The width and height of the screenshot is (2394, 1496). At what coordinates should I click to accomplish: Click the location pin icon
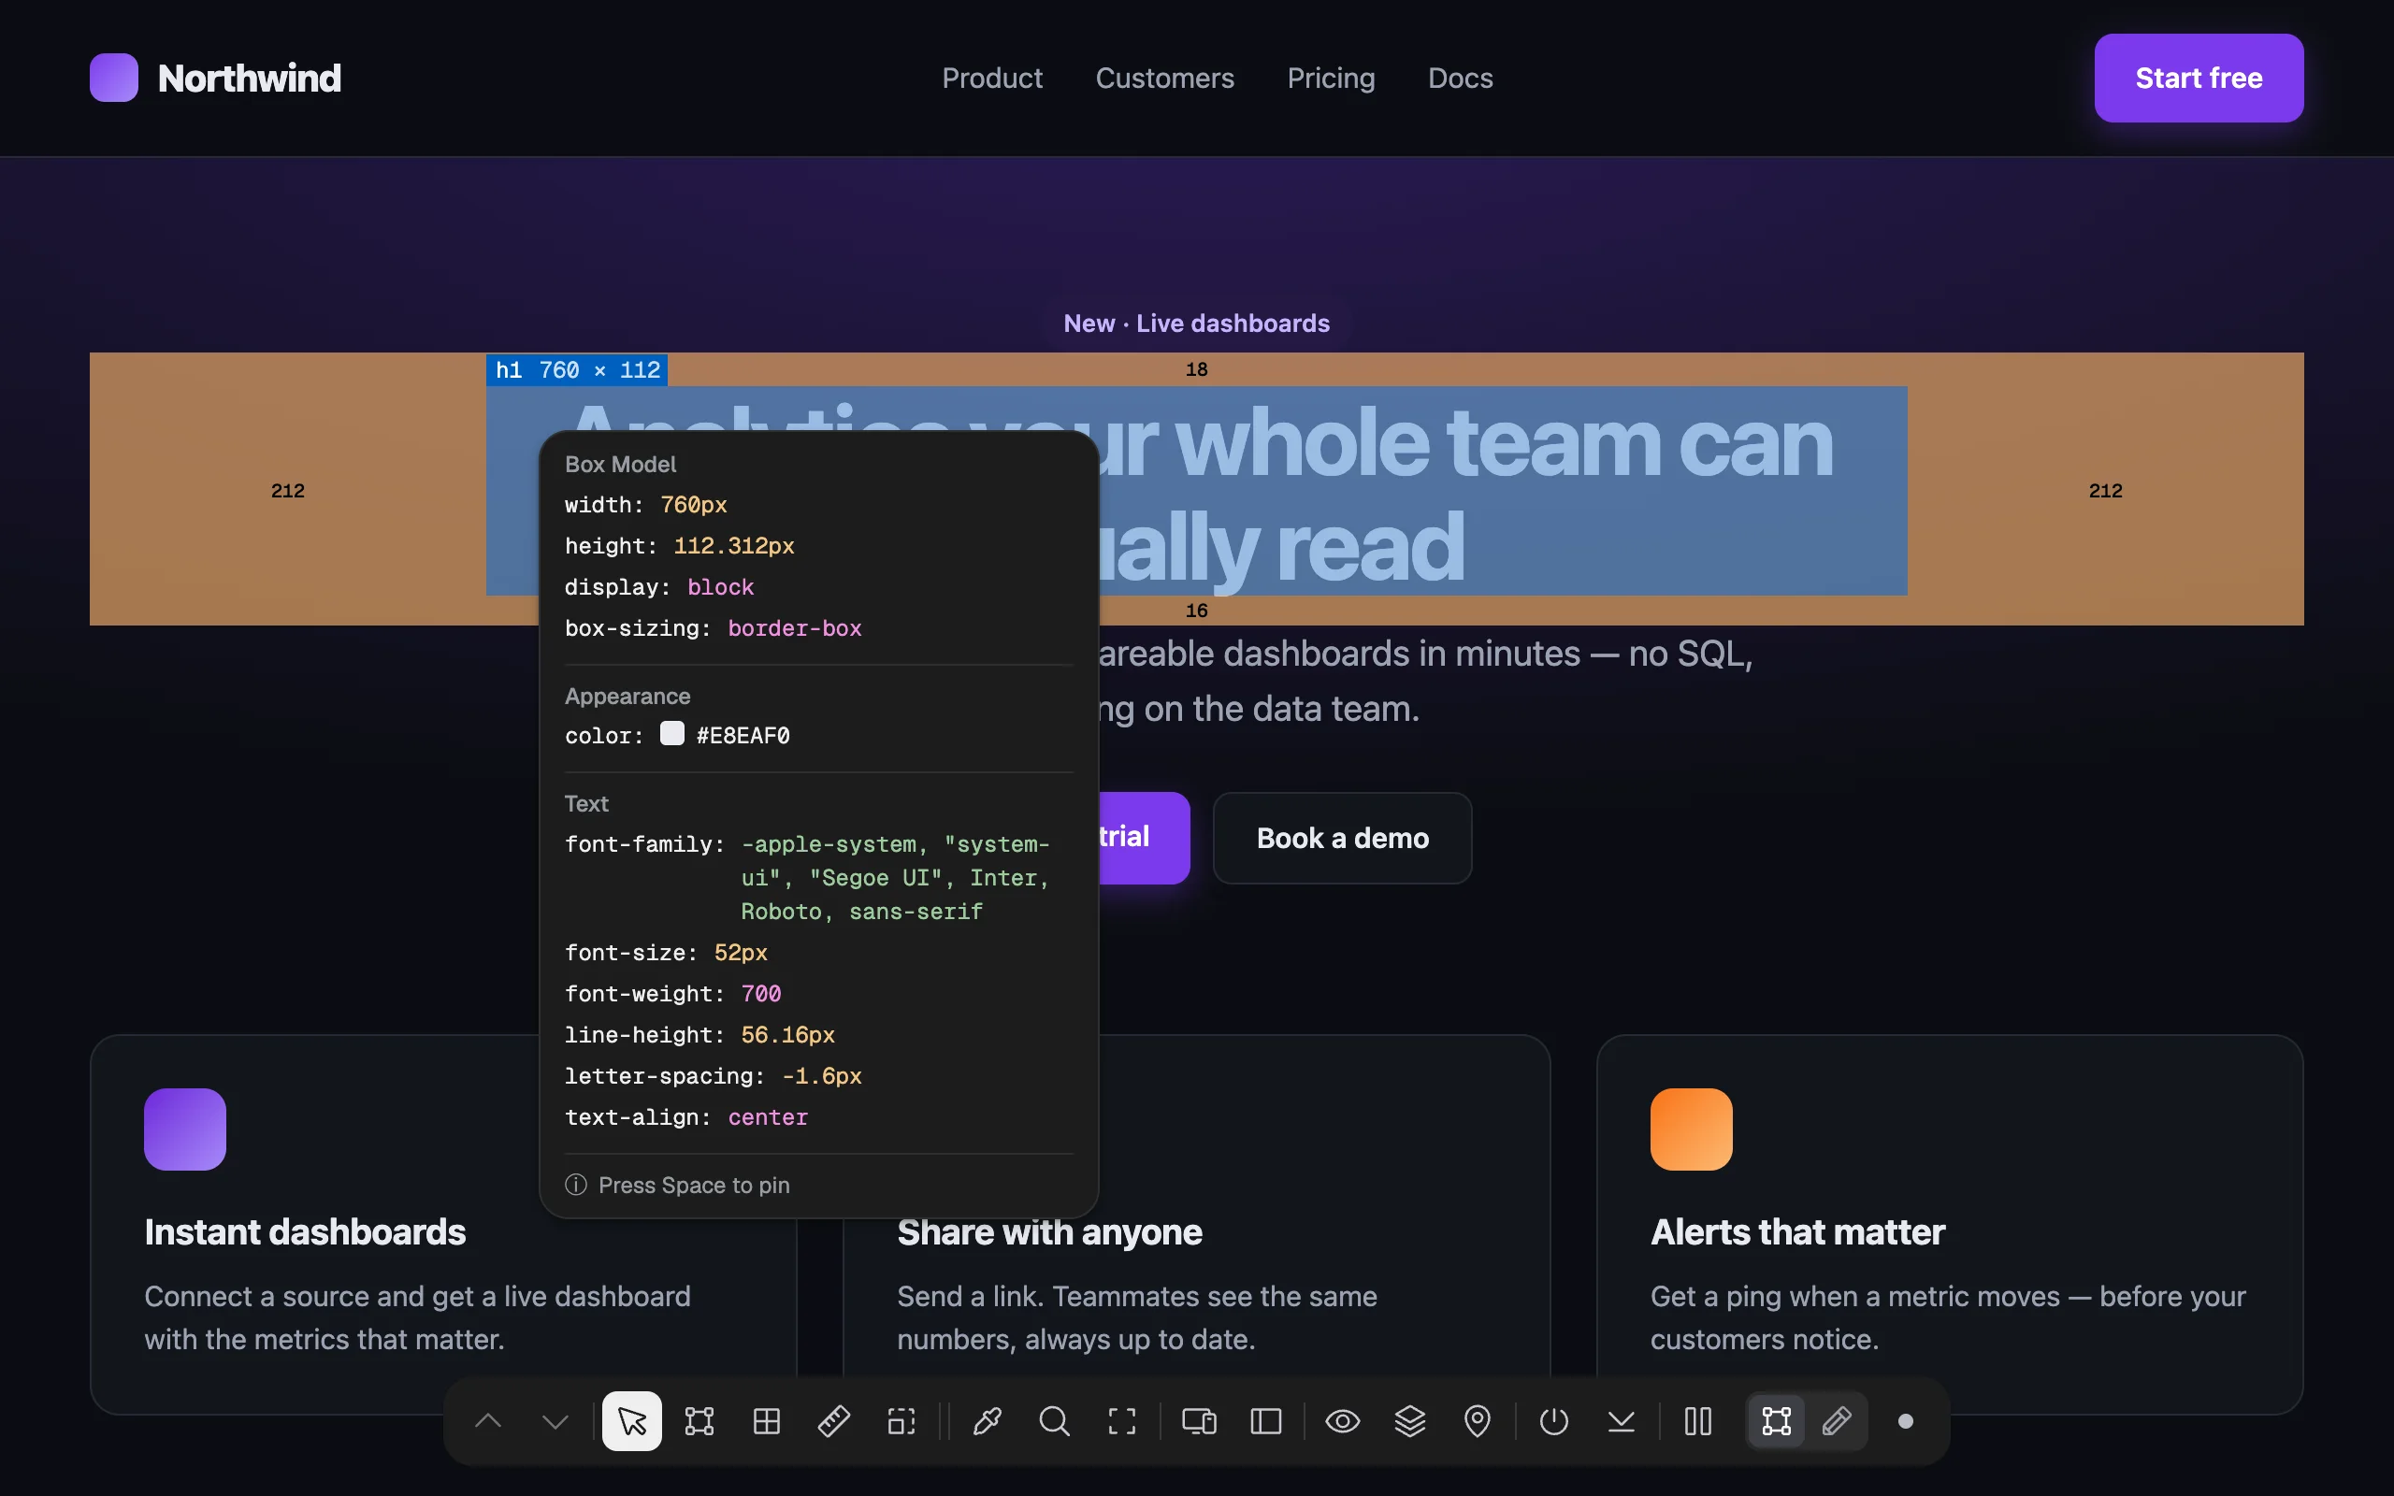[1477, 1421]
